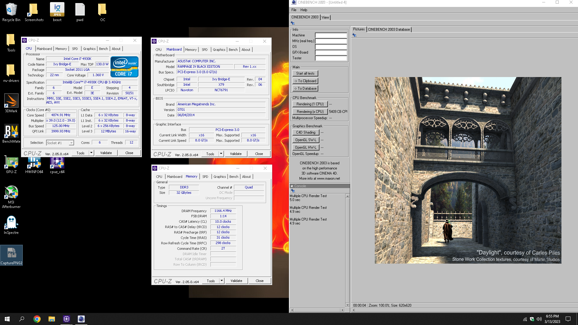Open the notification center icon

tap(568, 319)
